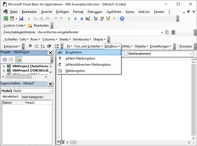The width and height of the screenshot is (197, 146).
Task: Open the Einfügen menu
Action: [x=62, y=12]
